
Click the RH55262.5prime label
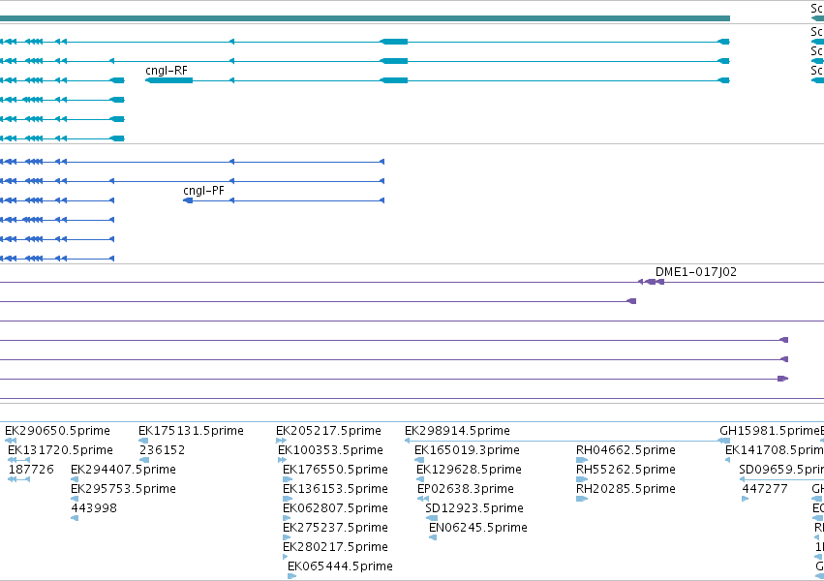(626, 470)
